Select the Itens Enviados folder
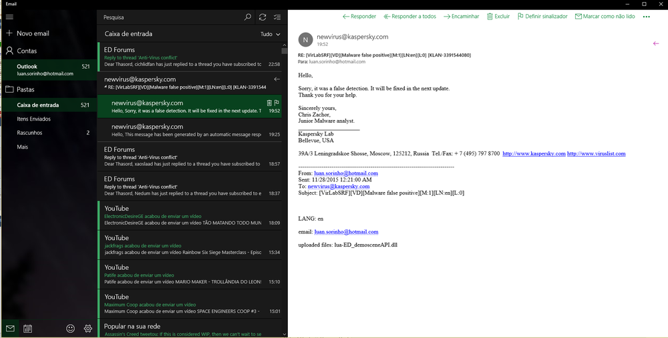668x338 pixels. (x=33, y=119)
